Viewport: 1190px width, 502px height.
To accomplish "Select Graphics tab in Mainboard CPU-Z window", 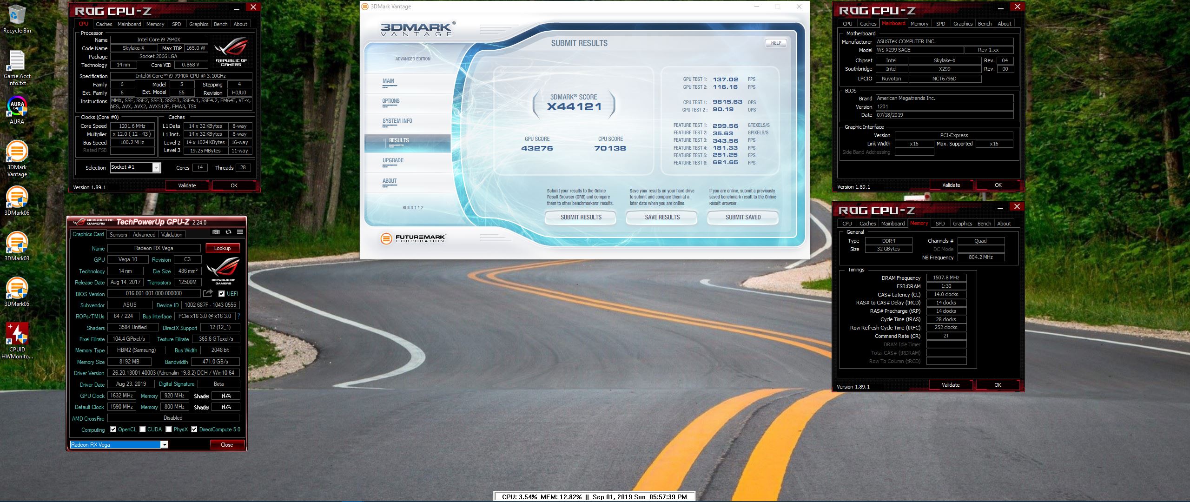I will tap(963, 24).
